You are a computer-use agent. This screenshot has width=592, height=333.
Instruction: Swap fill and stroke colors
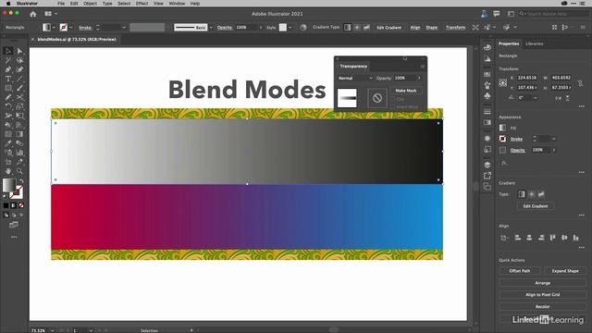point(21,181)
